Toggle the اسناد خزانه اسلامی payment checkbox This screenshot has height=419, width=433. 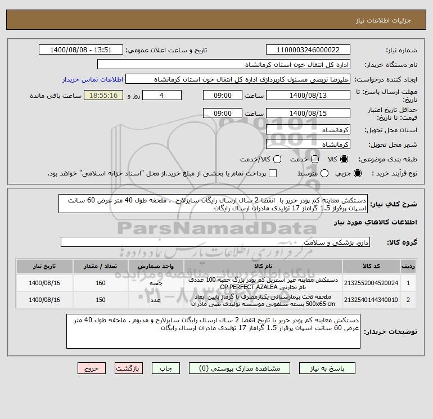click(273, 173)
